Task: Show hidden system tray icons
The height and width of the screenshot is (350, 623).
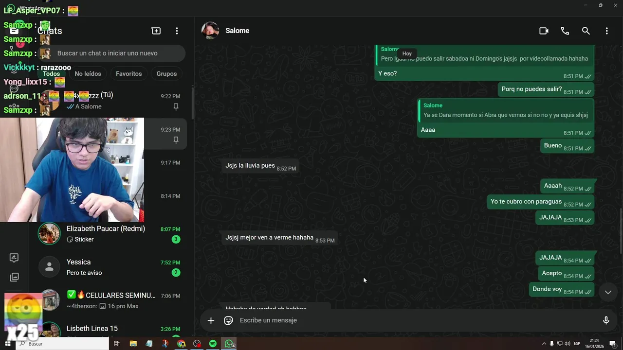Action: click(x=544, y=344)
